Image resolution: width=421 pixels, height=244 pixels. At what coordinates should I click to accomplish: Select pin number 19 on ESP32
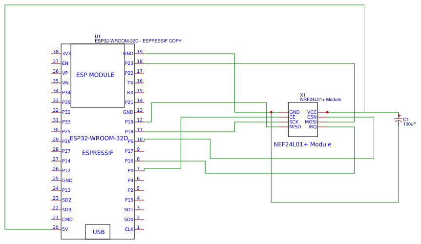[x=140, y=51]
